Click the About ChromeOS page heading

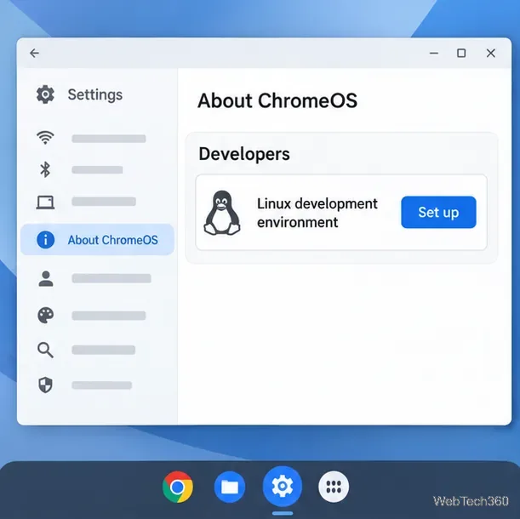pyautogui.click(x=277, y=100)
